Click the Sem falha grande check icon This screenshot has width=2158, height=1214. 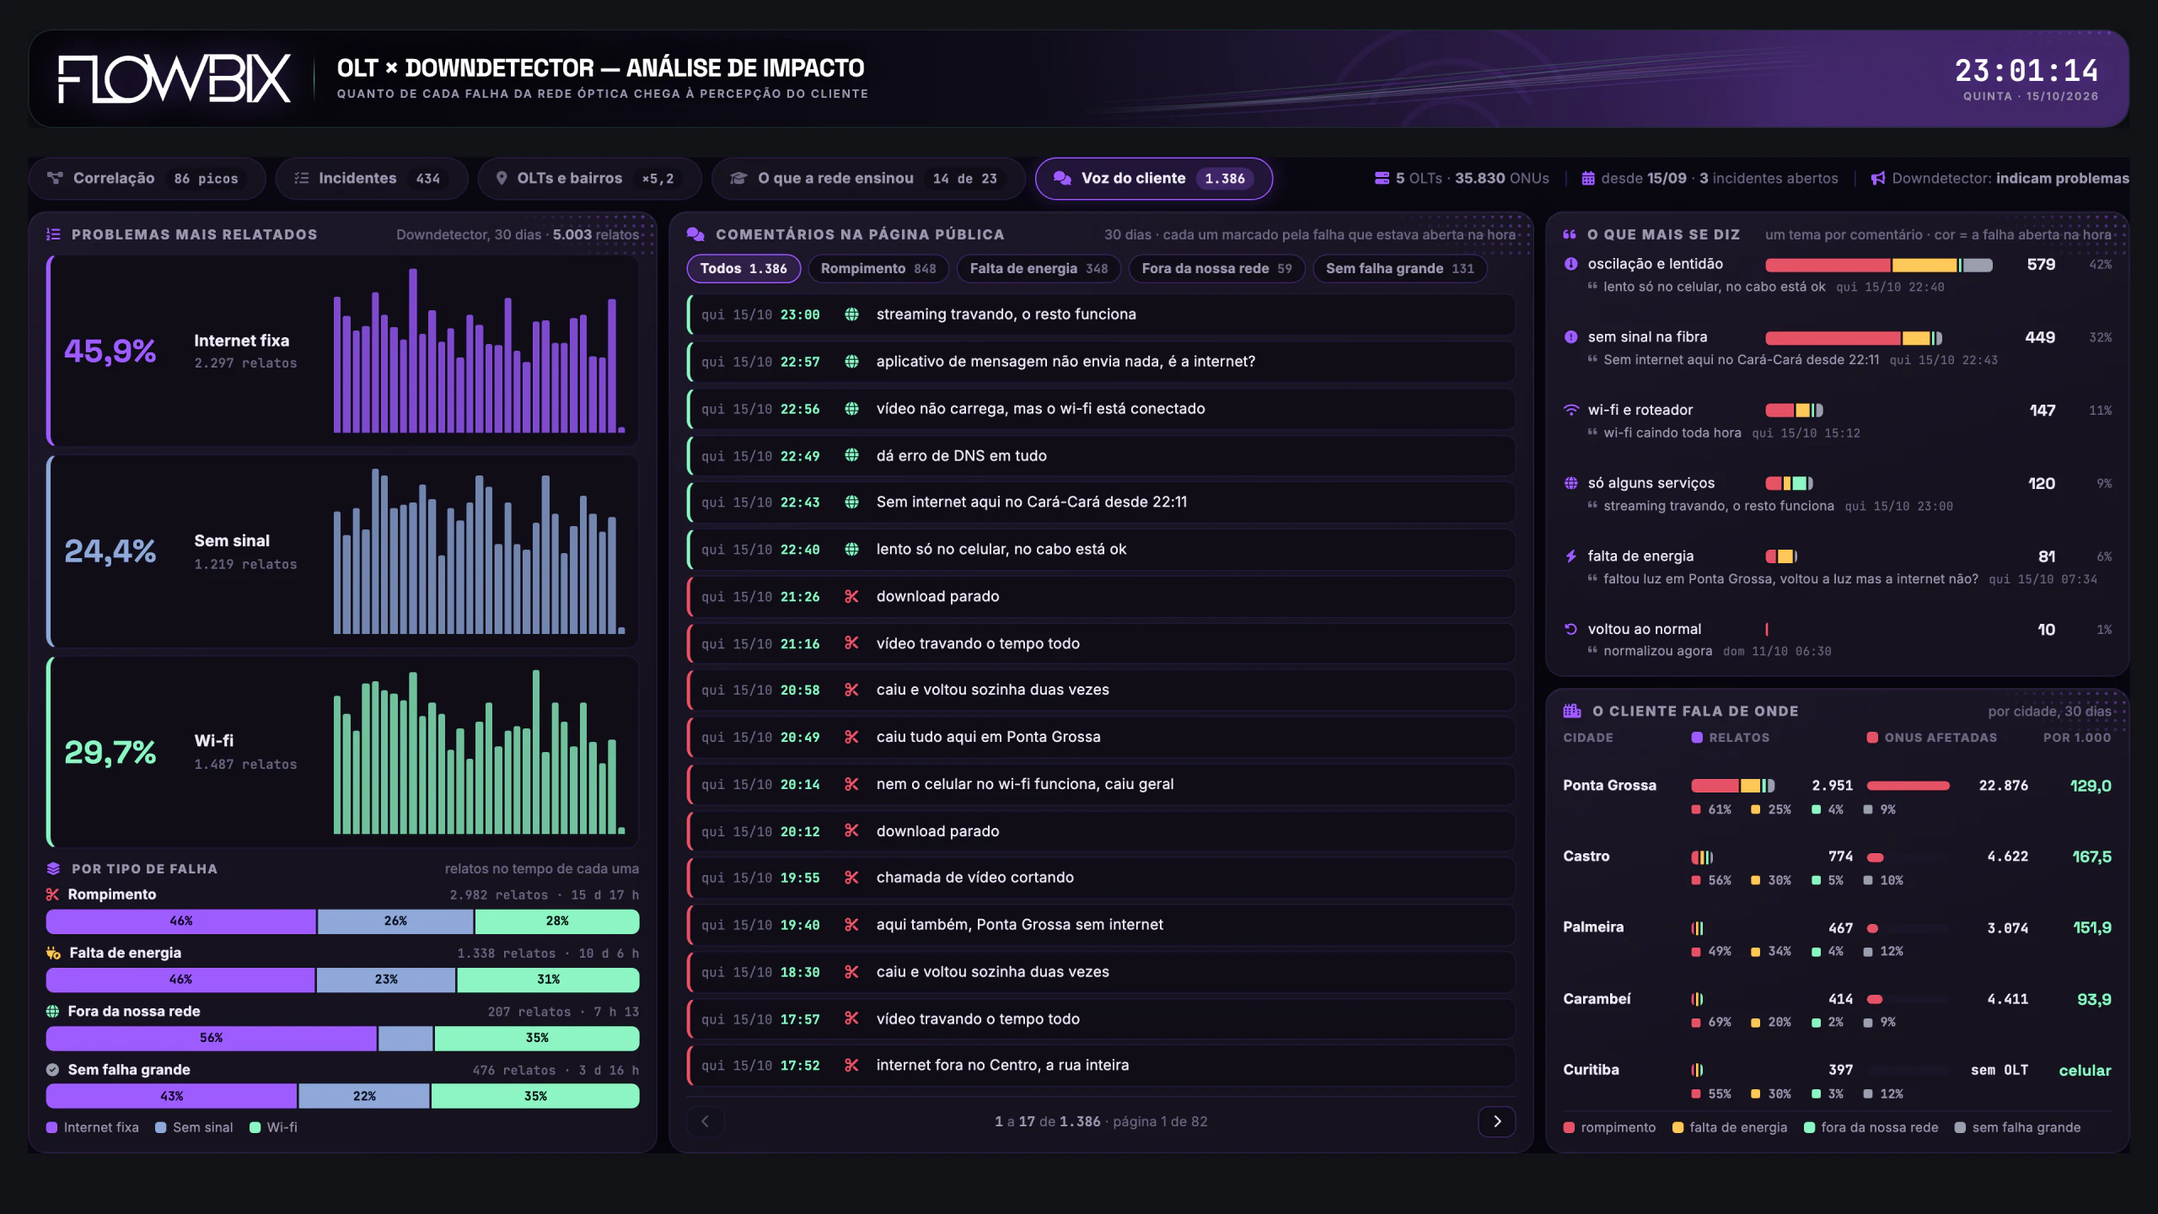tap(52, 1070)
